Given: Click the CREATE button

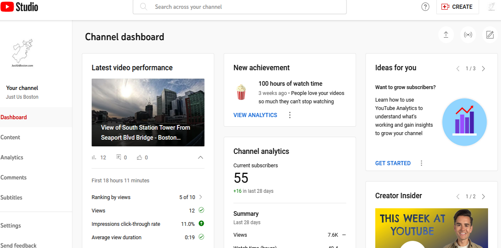Looking at the screenshot, I should pyautogui.click(x=458, y=7).
